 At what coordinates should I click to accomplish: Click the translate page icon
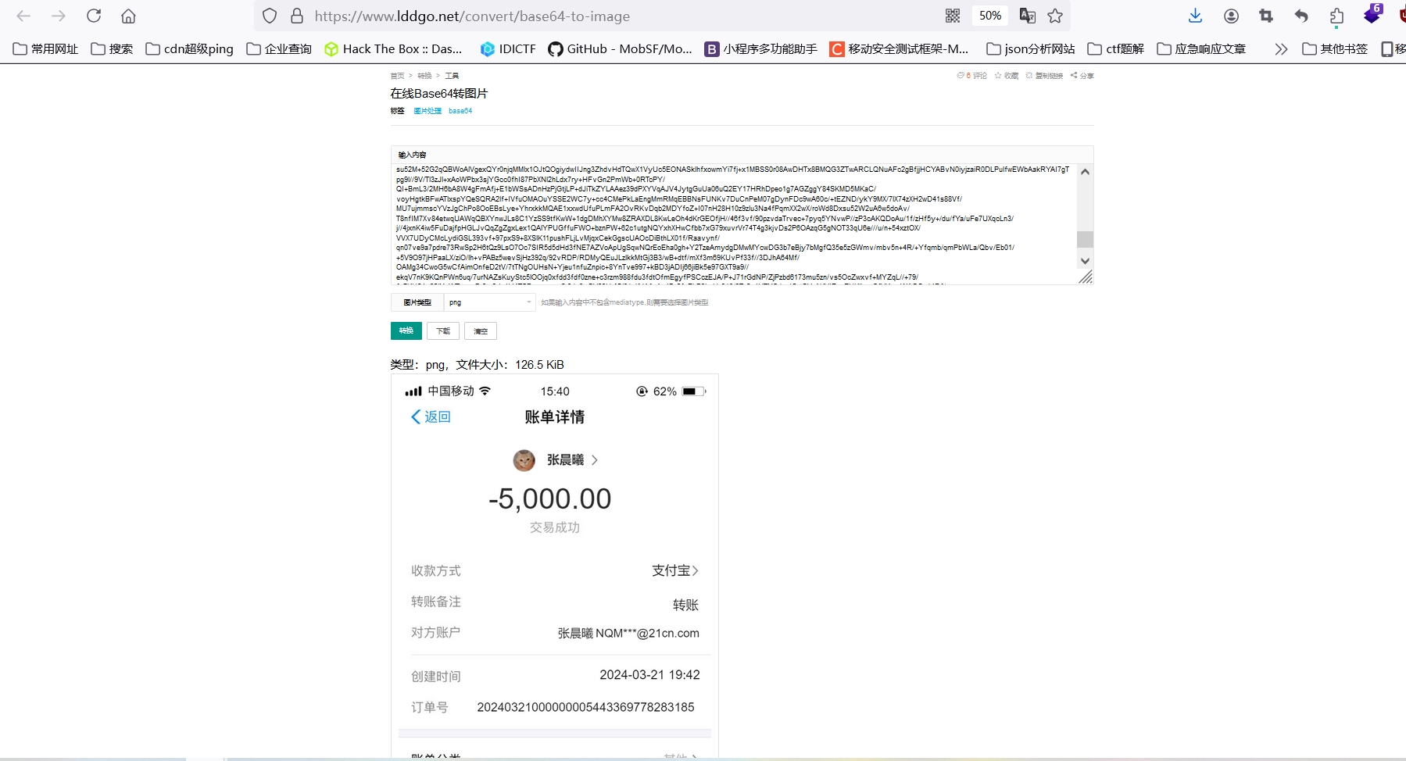pyautogui.click(x=1028, y=16)
